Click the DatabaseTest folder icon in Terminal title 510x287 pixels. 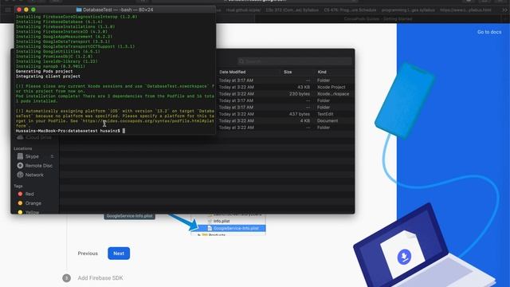[x=79, y=10]
